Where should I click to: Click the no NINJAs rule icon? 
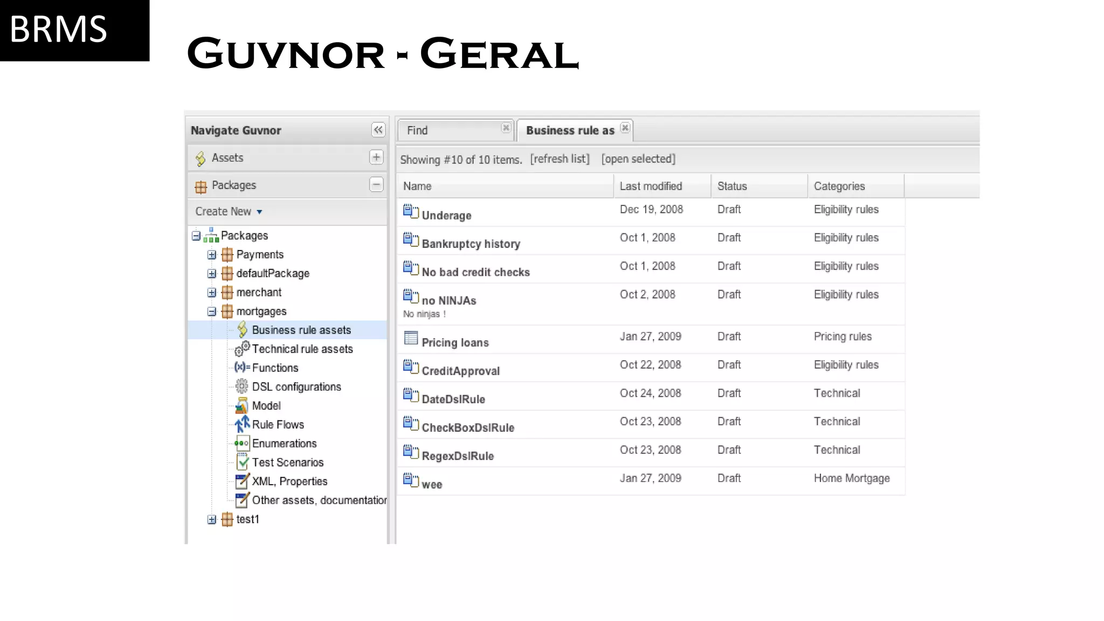[411, 296]
